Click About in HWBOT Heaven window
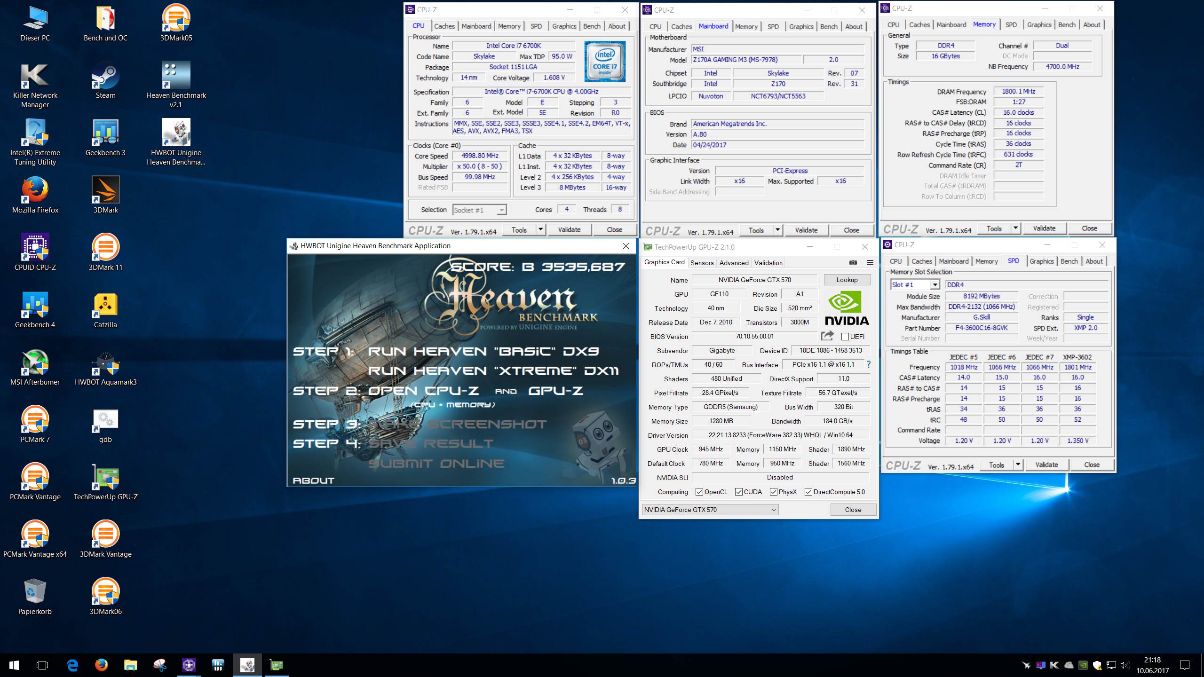 (313, 480)
